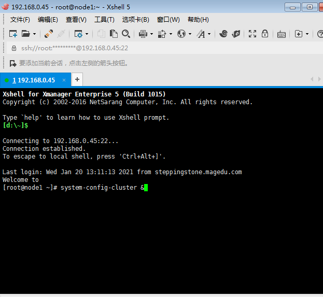Click the 'Last login' line in terminal
Screen dimensions: 323x297
coord(122,172)
